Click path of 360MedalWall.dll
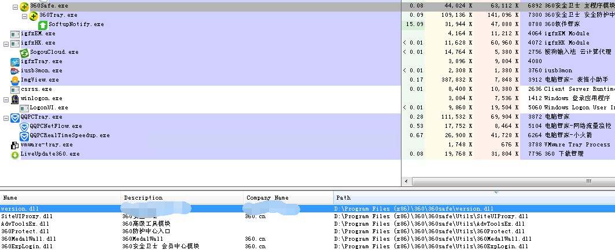This screenshot has height=250, width=615. click(x=433, y=238)
